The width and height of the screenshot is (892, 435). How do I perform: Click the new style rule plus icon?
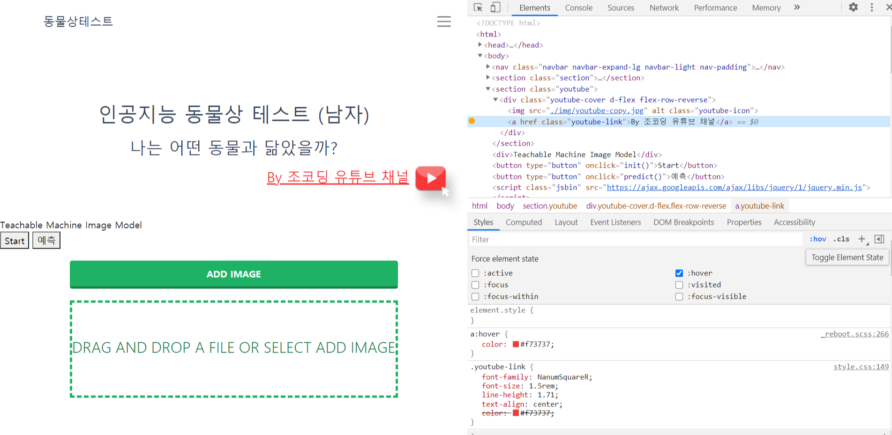coord(862,239)
